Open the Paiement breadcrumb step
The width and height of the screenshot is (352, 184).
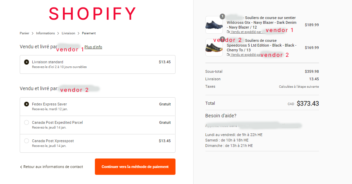click(x=89, y=33)
